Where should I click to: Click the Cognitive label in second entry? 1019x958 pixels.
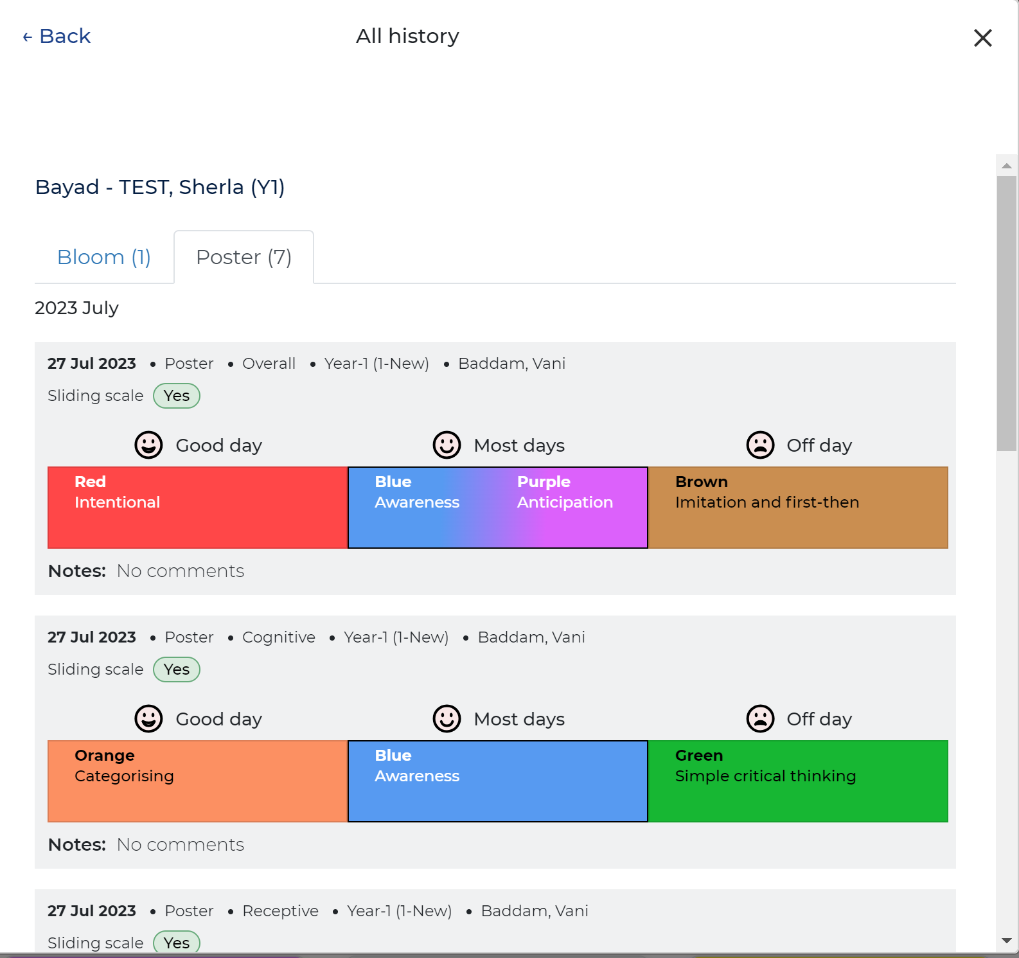(279, 637)
